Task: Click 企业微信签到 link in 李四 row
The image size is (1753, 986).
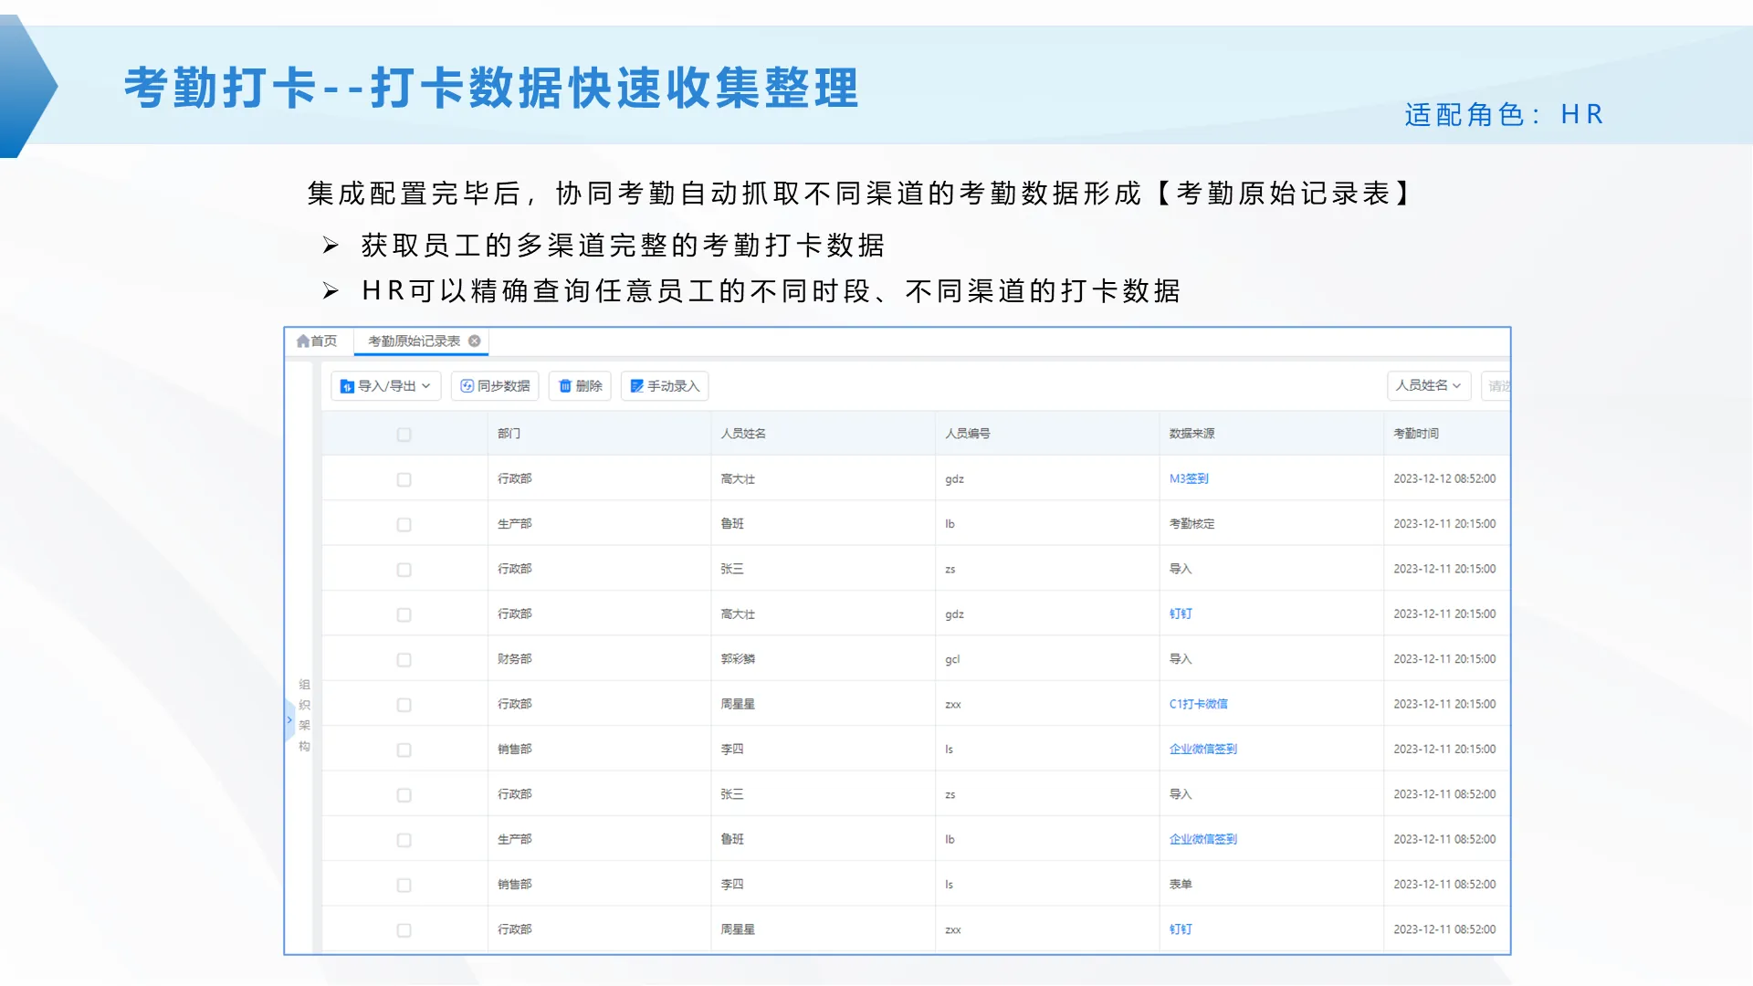Action: coord(1202,749)
